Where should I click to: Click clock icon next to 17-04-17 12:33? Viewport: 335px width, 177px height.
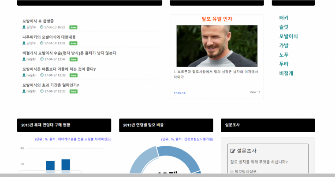click(x=42, y=91)
